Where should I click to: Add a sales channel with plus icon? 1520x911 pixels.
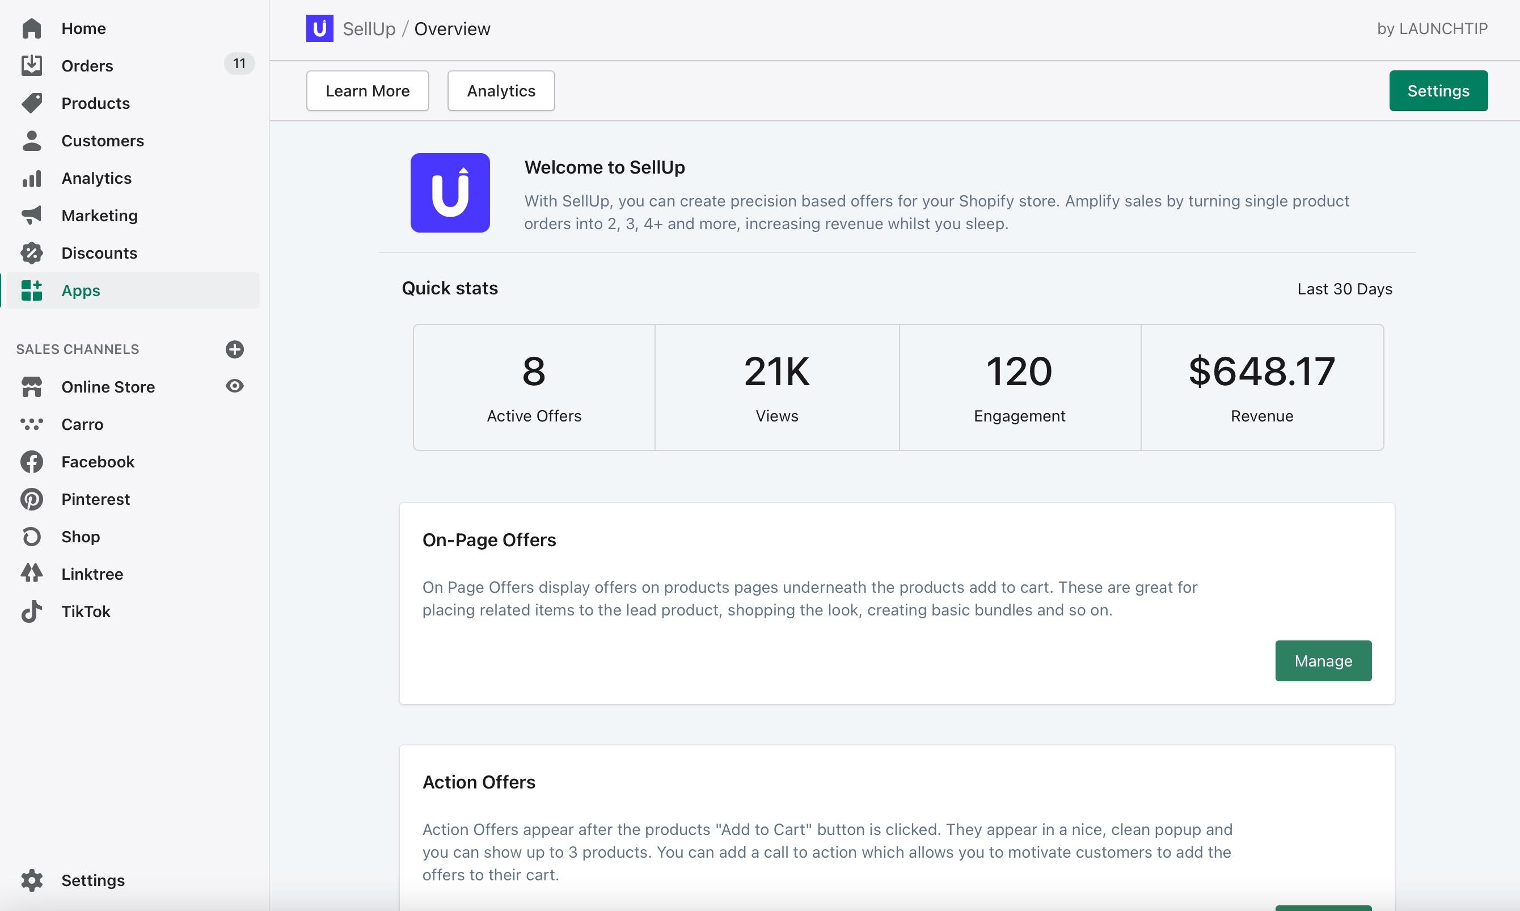234,349
